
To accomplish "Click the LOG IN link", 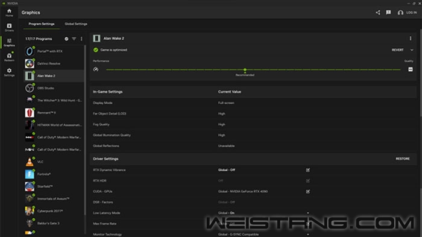I will [412, 13].
